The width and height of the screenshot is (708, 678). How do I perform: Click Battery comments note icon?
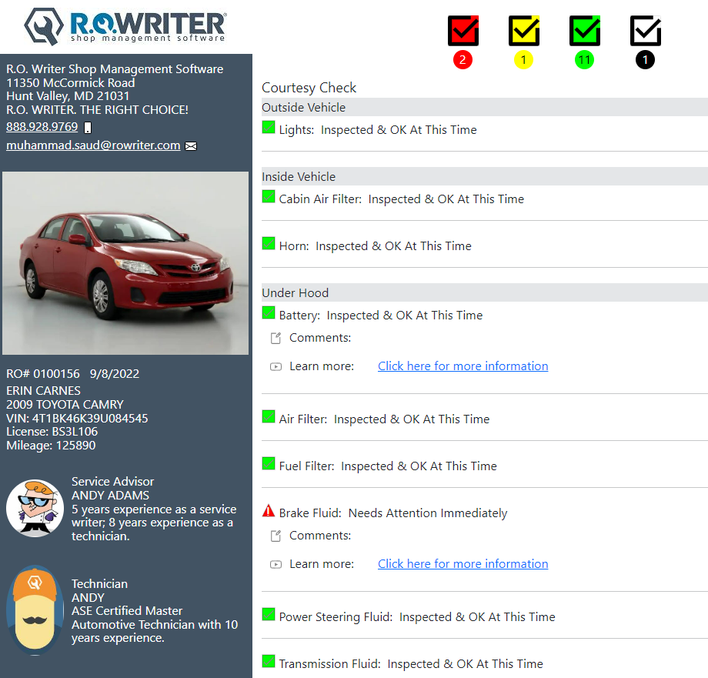pos(276,338)
